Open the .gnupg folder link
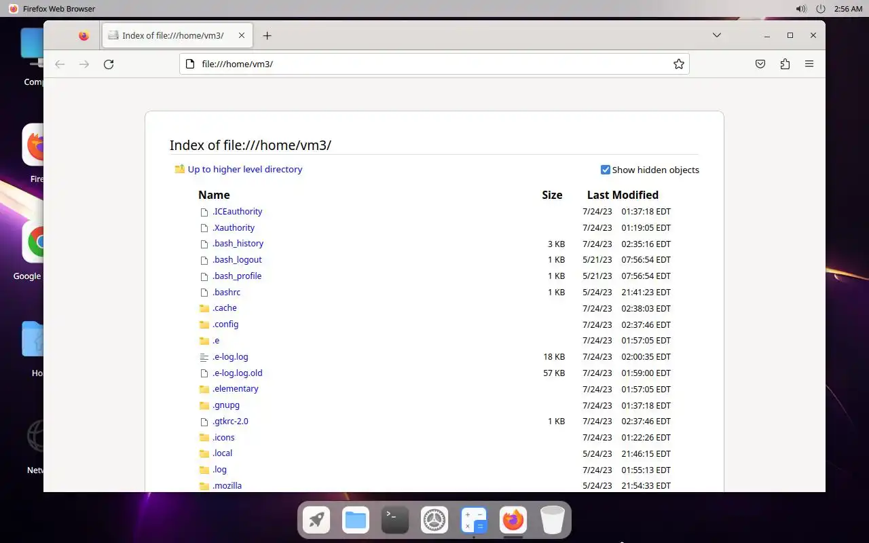Viewport: 869px width, 543px height. coord(226,405)
